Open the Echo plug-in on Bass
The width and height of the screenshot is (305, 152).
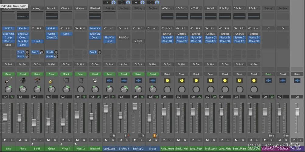coord(8,45)
